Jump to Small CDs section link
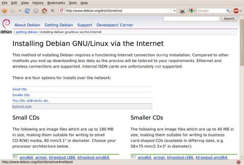Viewport: 244px width, 165px height. 20,89
